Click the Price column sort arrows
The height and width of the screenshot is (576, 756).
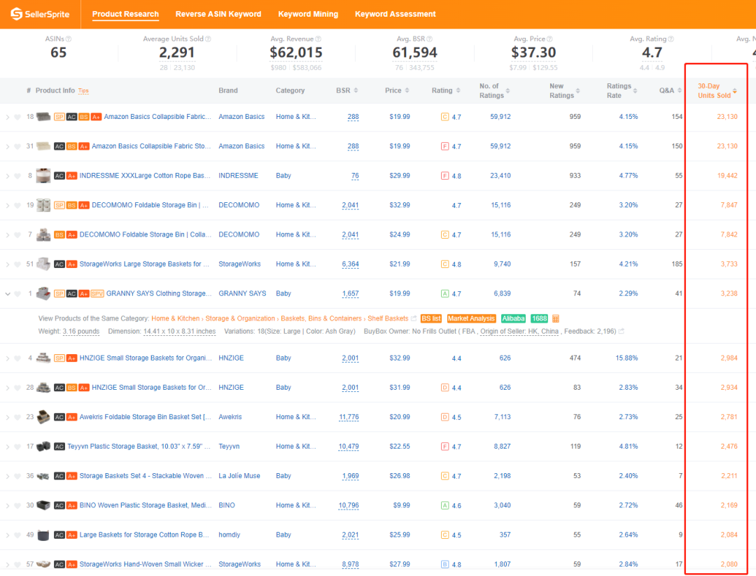[407, 90]
